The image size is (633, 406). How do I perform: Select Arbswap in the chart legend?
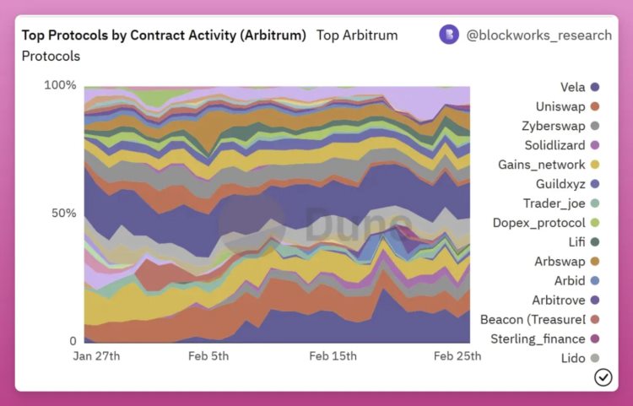(x=560, y=262)
